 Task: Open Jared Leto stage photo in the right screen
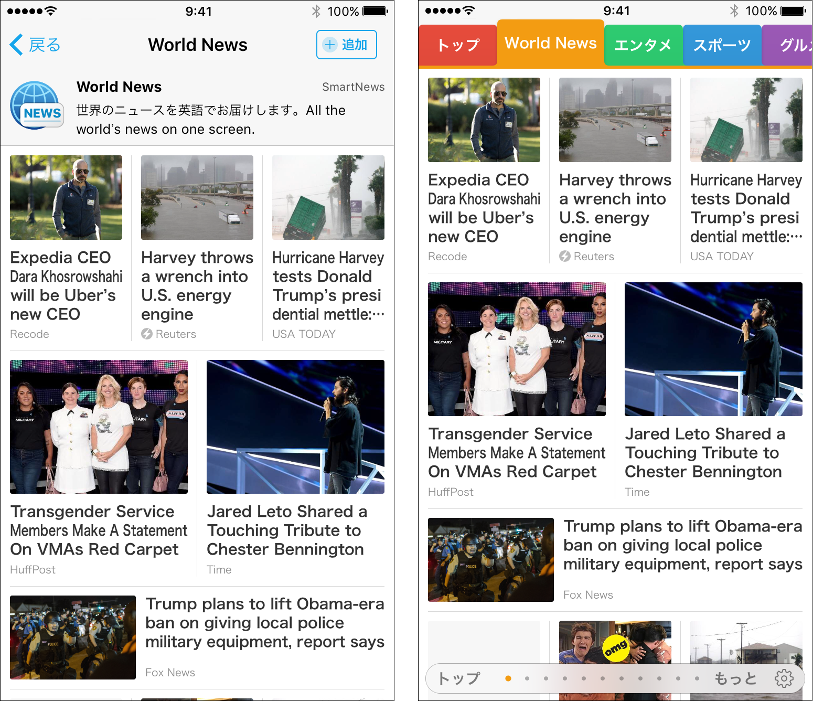(713, 349)
